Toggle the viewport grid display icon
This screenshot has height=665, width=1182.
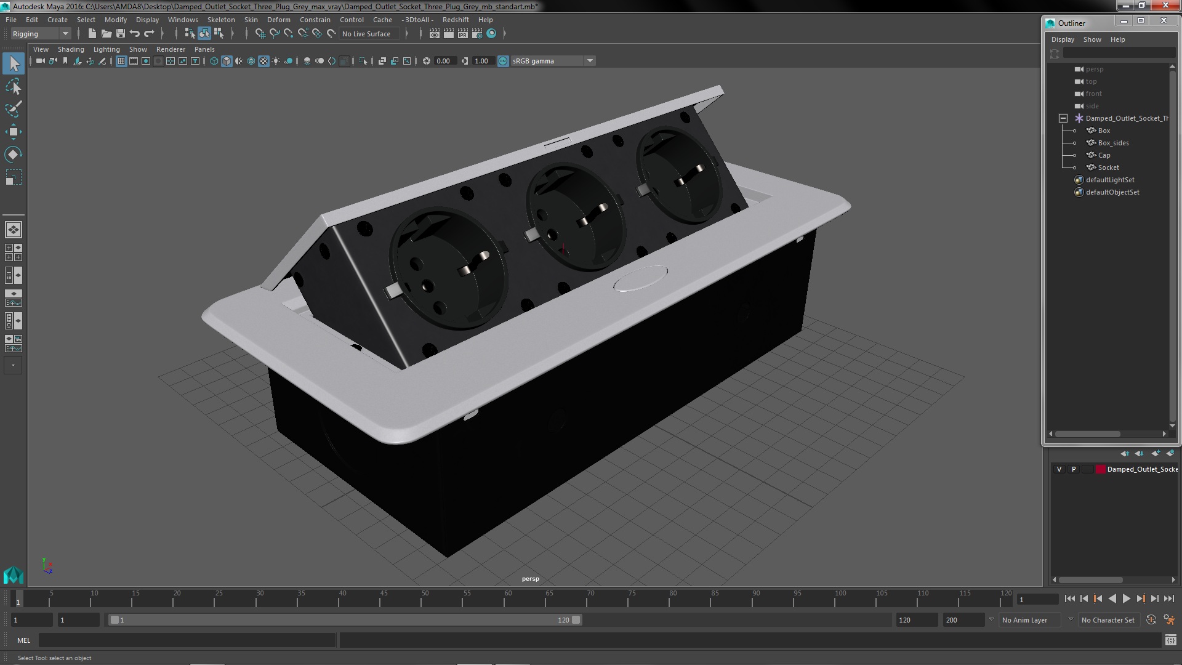(121, 61)
